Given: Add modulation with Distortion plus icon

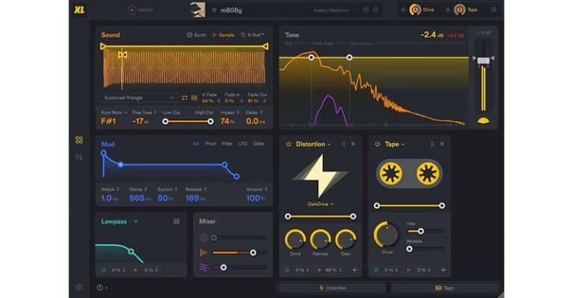Looking at the screenshot, I should (x=354, y=270).
